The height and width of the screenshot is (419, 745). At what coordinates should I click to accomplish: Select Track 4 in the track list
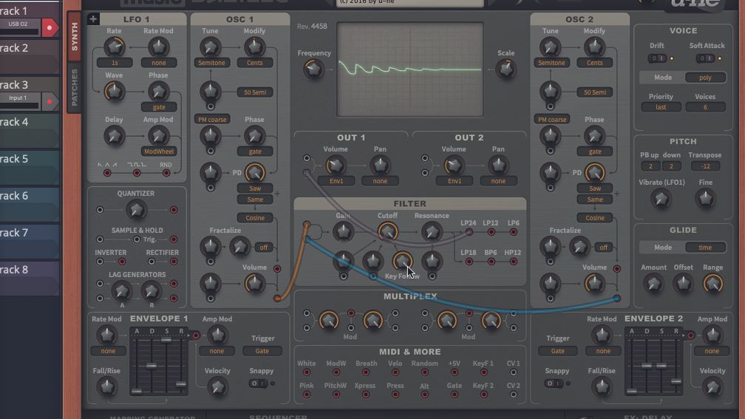[30, 131]
